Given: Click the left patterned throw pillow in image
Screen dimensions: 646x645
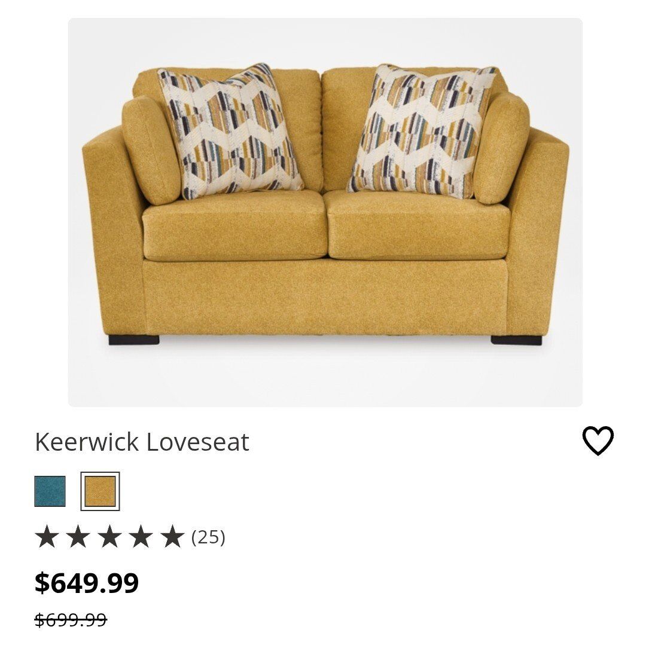Looking at the screenshot, I should pyautogui.click(x=230, y=130).
